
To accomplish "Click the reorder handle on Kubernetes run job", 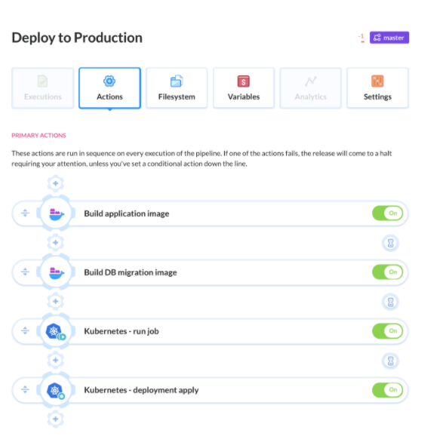I will (x=25, y=330).
